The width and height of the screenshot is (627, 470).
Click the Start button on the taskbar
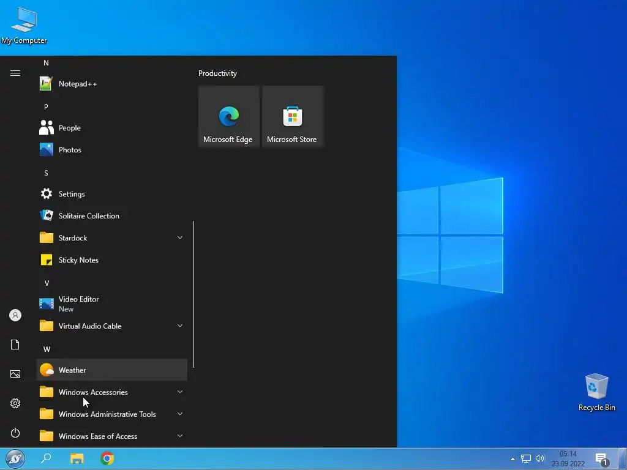click(x=15, y=459)
